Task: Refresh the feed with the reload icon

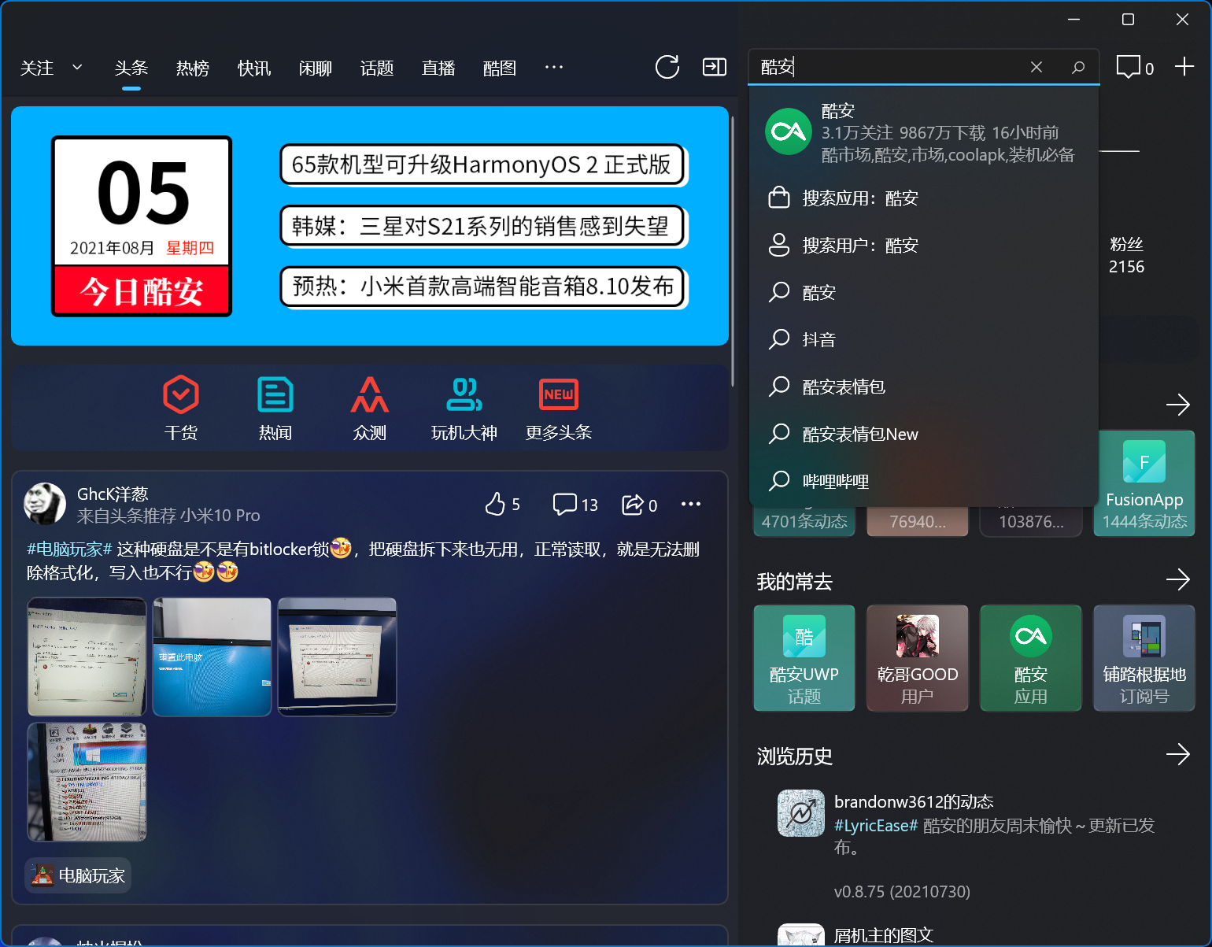Action: click(x=667, y=67)
